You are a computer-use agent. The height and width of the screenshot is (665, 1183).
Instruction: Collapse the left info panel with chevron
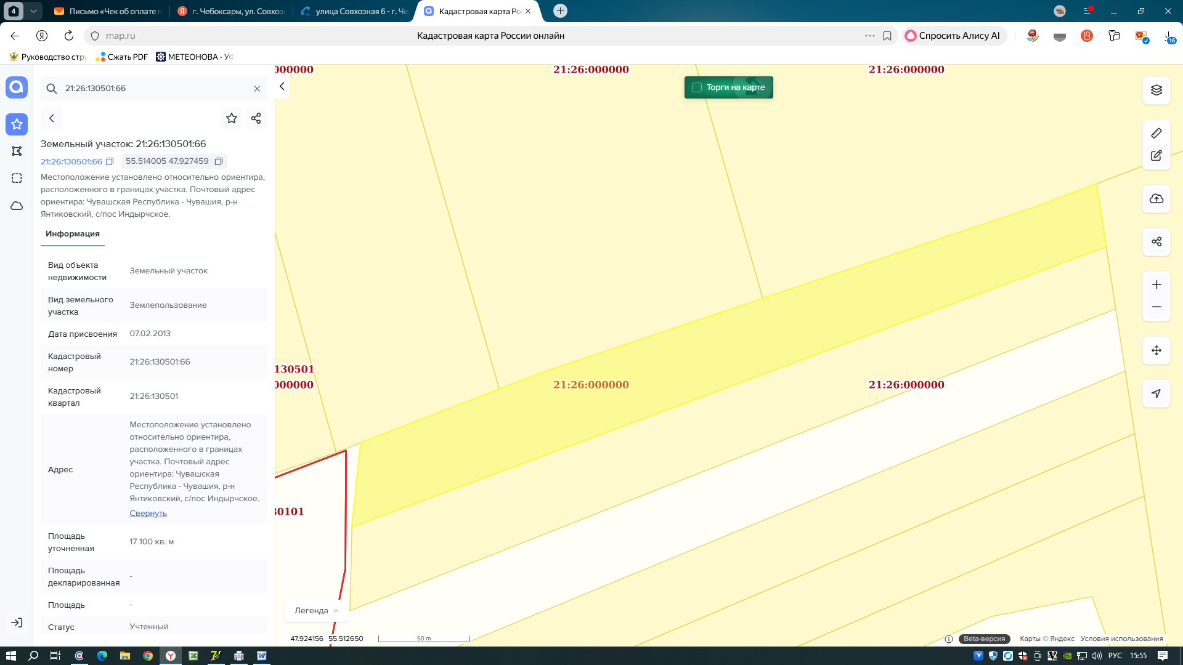pyautogui.click(x=282, y=86)
